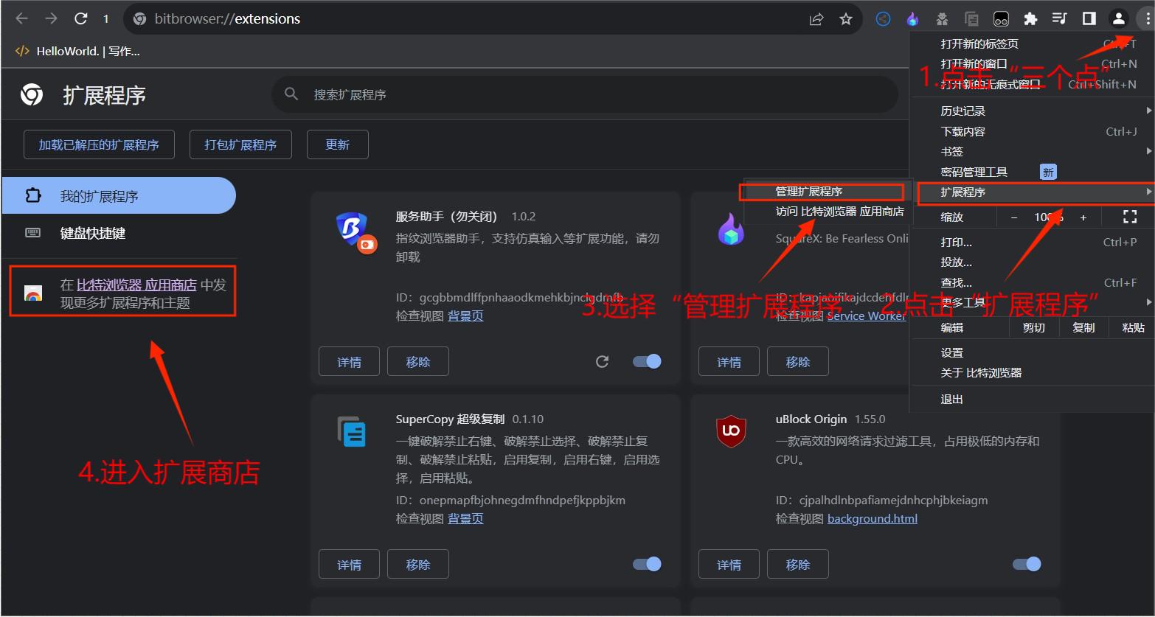The width and height of the screenshot is (1155, 617).
Task: Open 设置 from the menu
Action: 1033,352
